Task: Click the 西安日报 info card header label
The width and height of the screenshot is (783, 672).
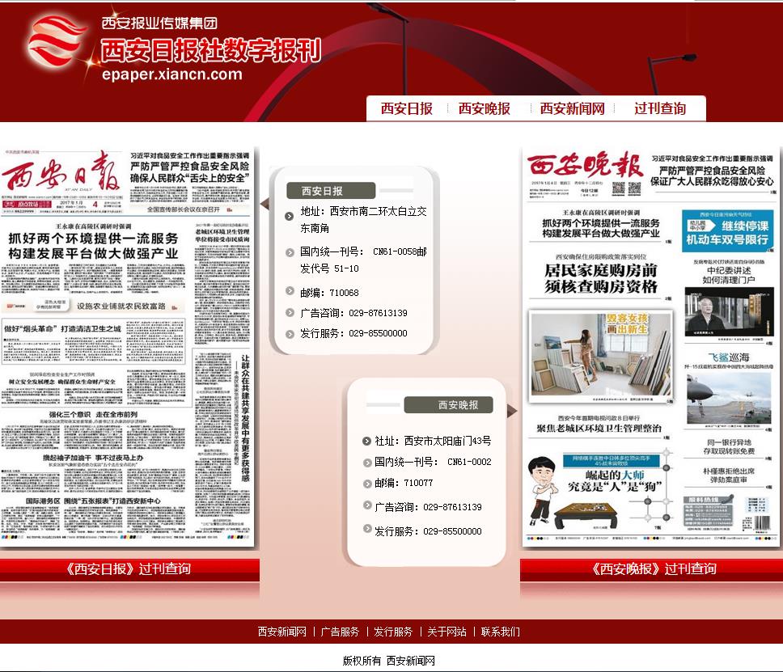Action: [x=331, y=191]
